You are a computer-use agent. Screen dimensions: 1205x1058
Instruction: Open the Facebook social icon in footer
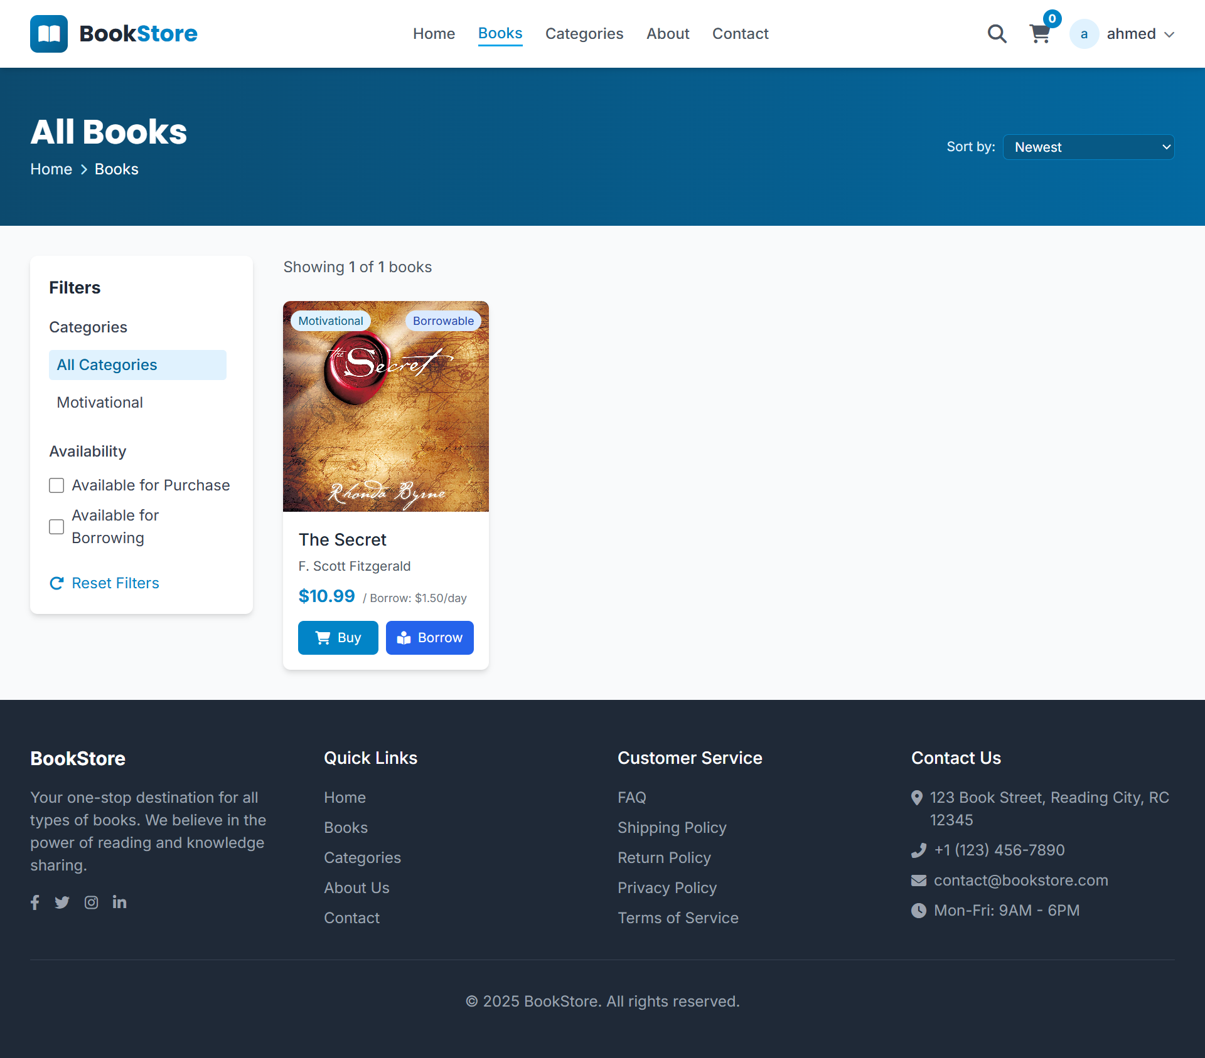35,902
